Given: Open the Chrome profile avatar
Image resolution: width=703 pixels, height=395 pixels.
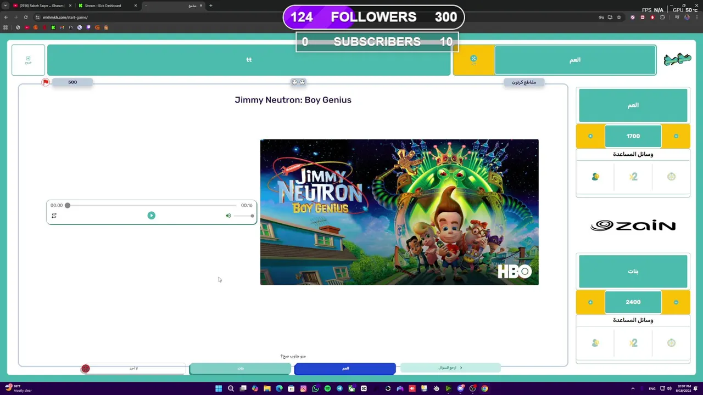Looking at the screenshot, I should 687,17.
